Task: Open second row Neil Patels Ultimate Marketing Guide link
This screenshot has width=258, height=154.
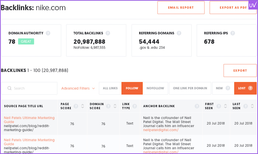Action: (29, 142)
